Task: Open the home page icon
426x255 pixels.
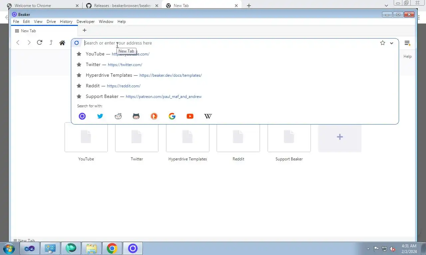Action: tap(62, 43)
